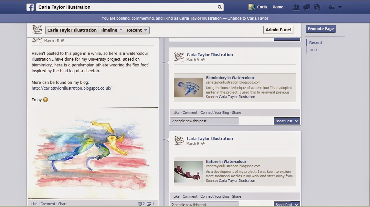370x207 pixels.
Task: Open the Facebook logo home icon
Action: coord(30,7)
